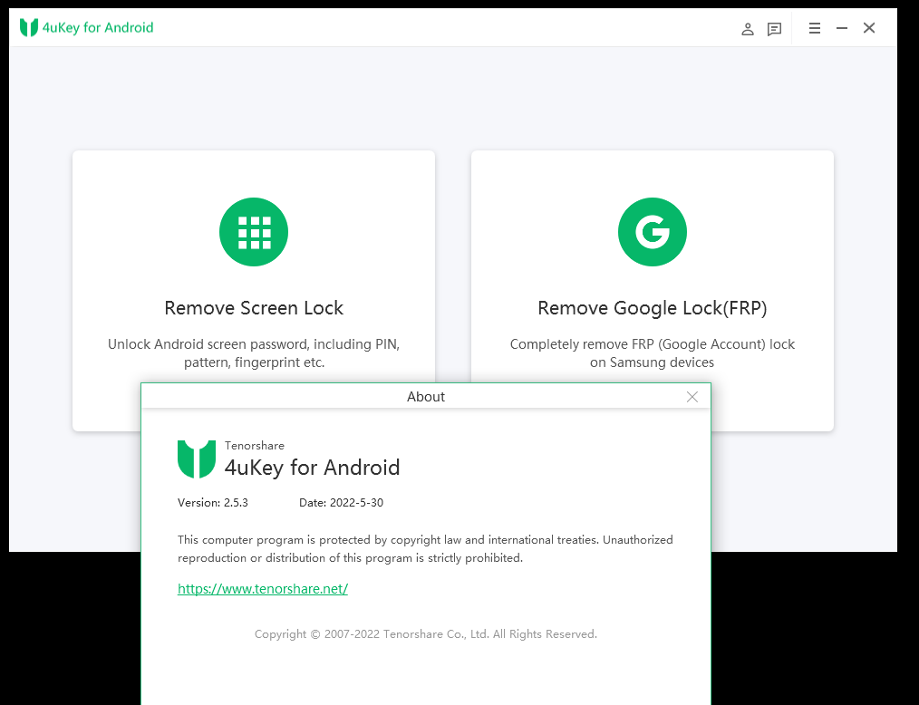Click the 4uKey for Android dialog heading

coord(312,468)
